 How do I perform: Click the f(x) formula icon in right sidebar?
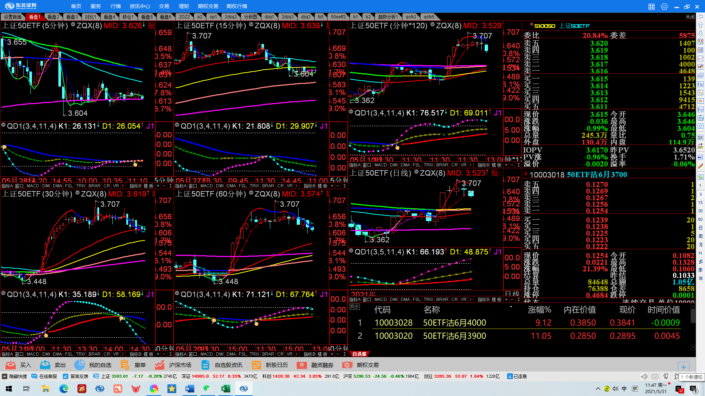(x=700, y=118)
